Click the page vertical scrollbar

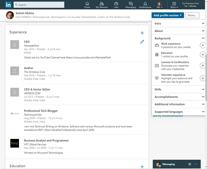(x=206, y=77)
